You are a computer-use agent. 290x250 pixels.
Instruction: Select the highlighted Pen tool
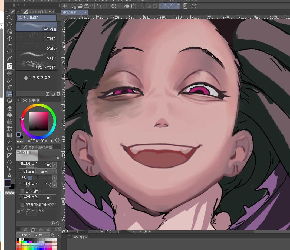(x=9, y=66)
